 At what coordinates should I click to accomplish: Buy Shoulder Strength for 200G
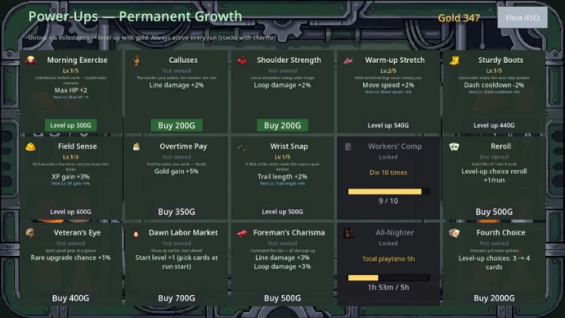click(x=282, y=125)
